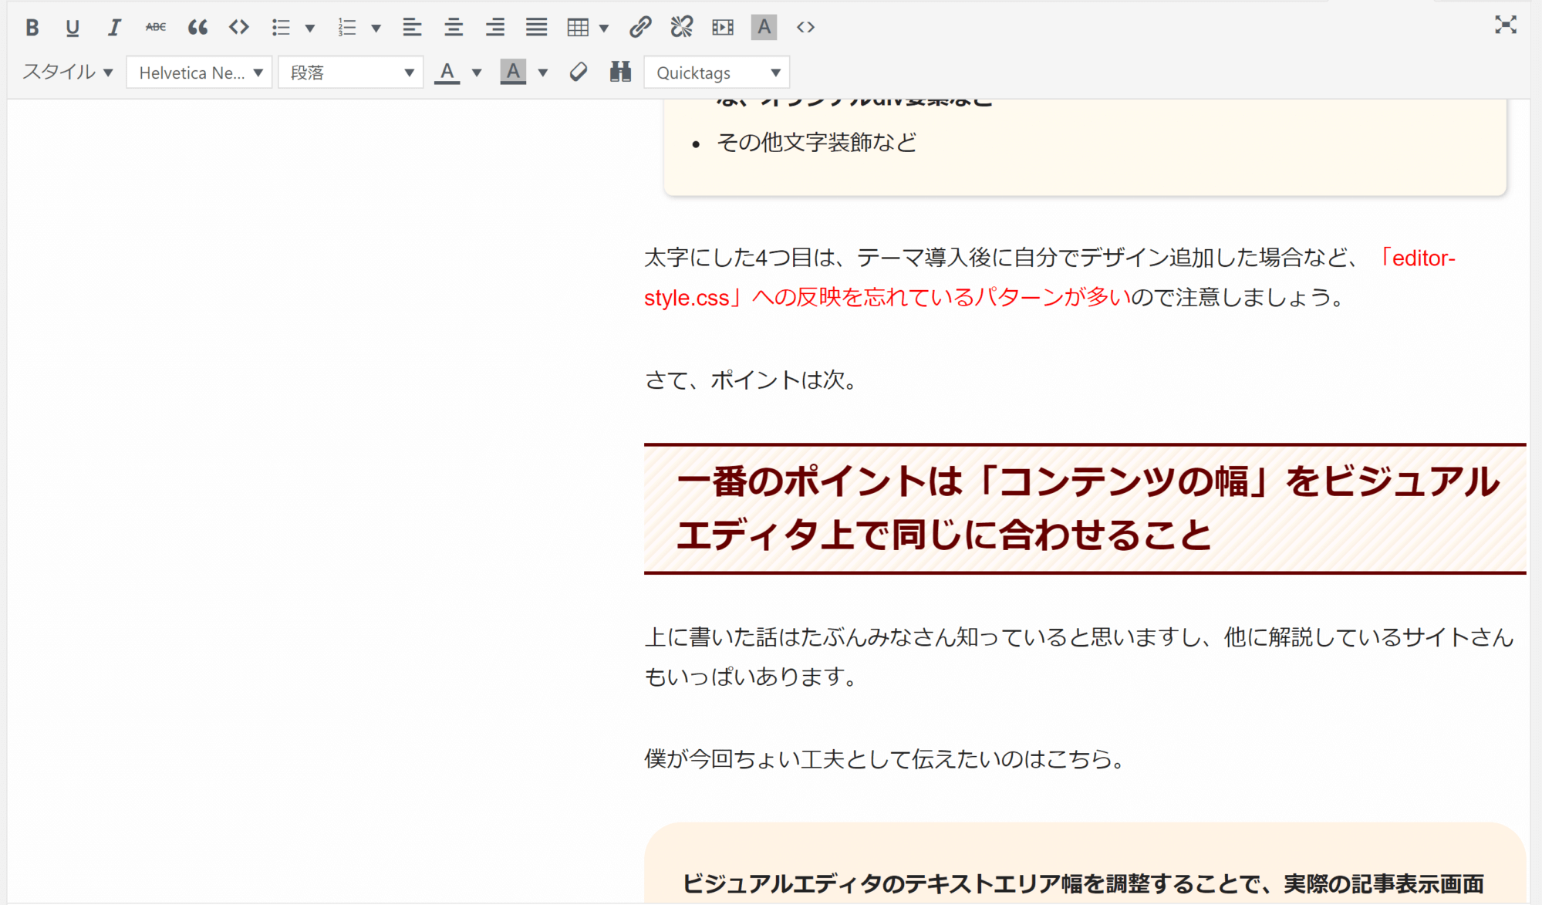Click the line 僕が今回ちょい工夫として

point(886,759)
